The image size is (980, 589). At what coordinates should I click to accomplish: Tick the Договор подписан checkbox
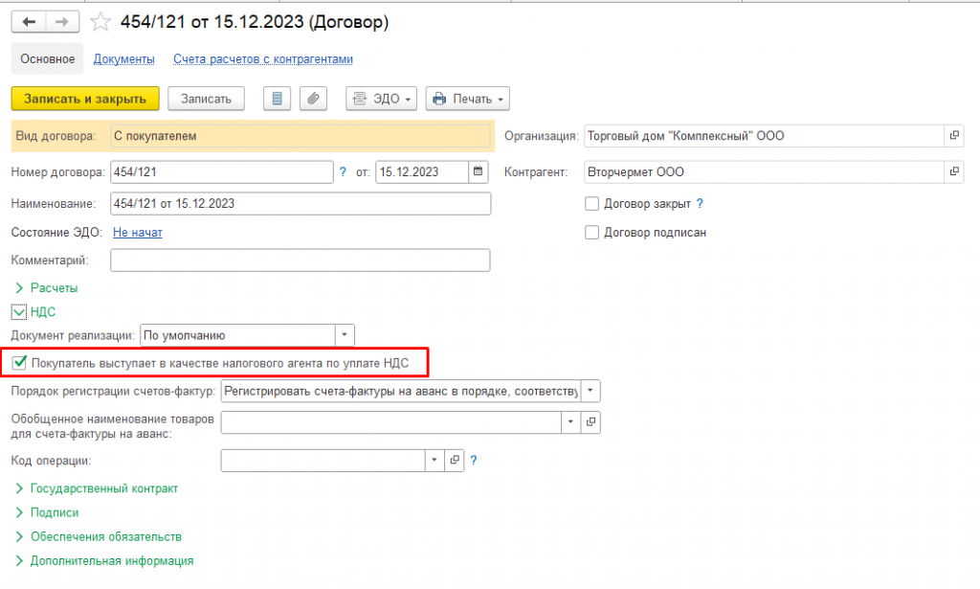point(591,233)
